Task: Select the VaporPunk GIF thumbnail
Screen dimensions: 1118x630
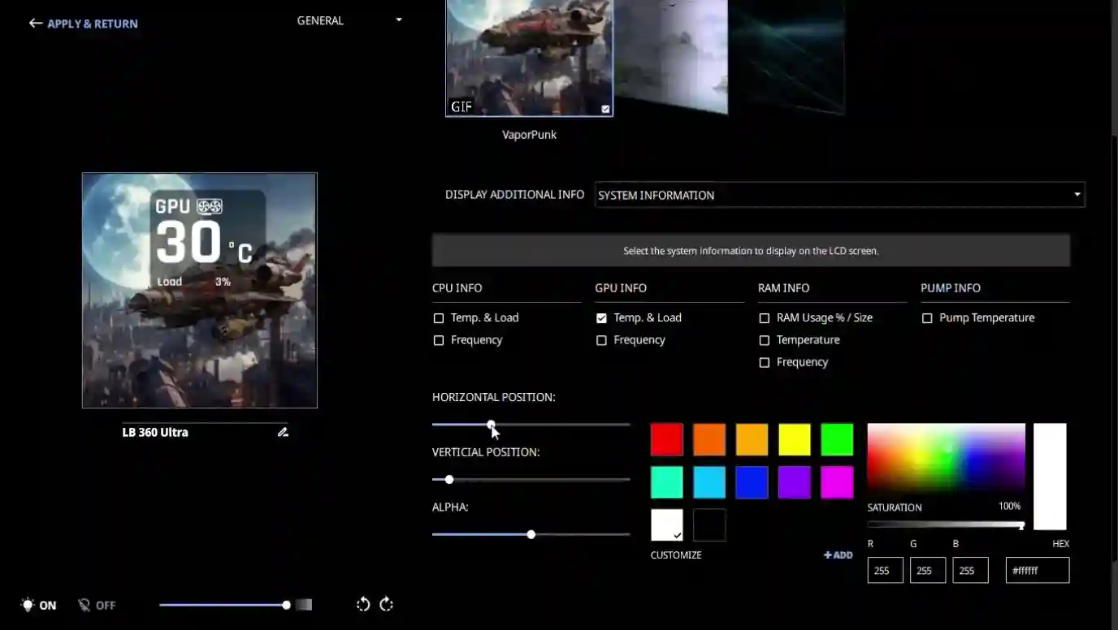Action: 529,58
